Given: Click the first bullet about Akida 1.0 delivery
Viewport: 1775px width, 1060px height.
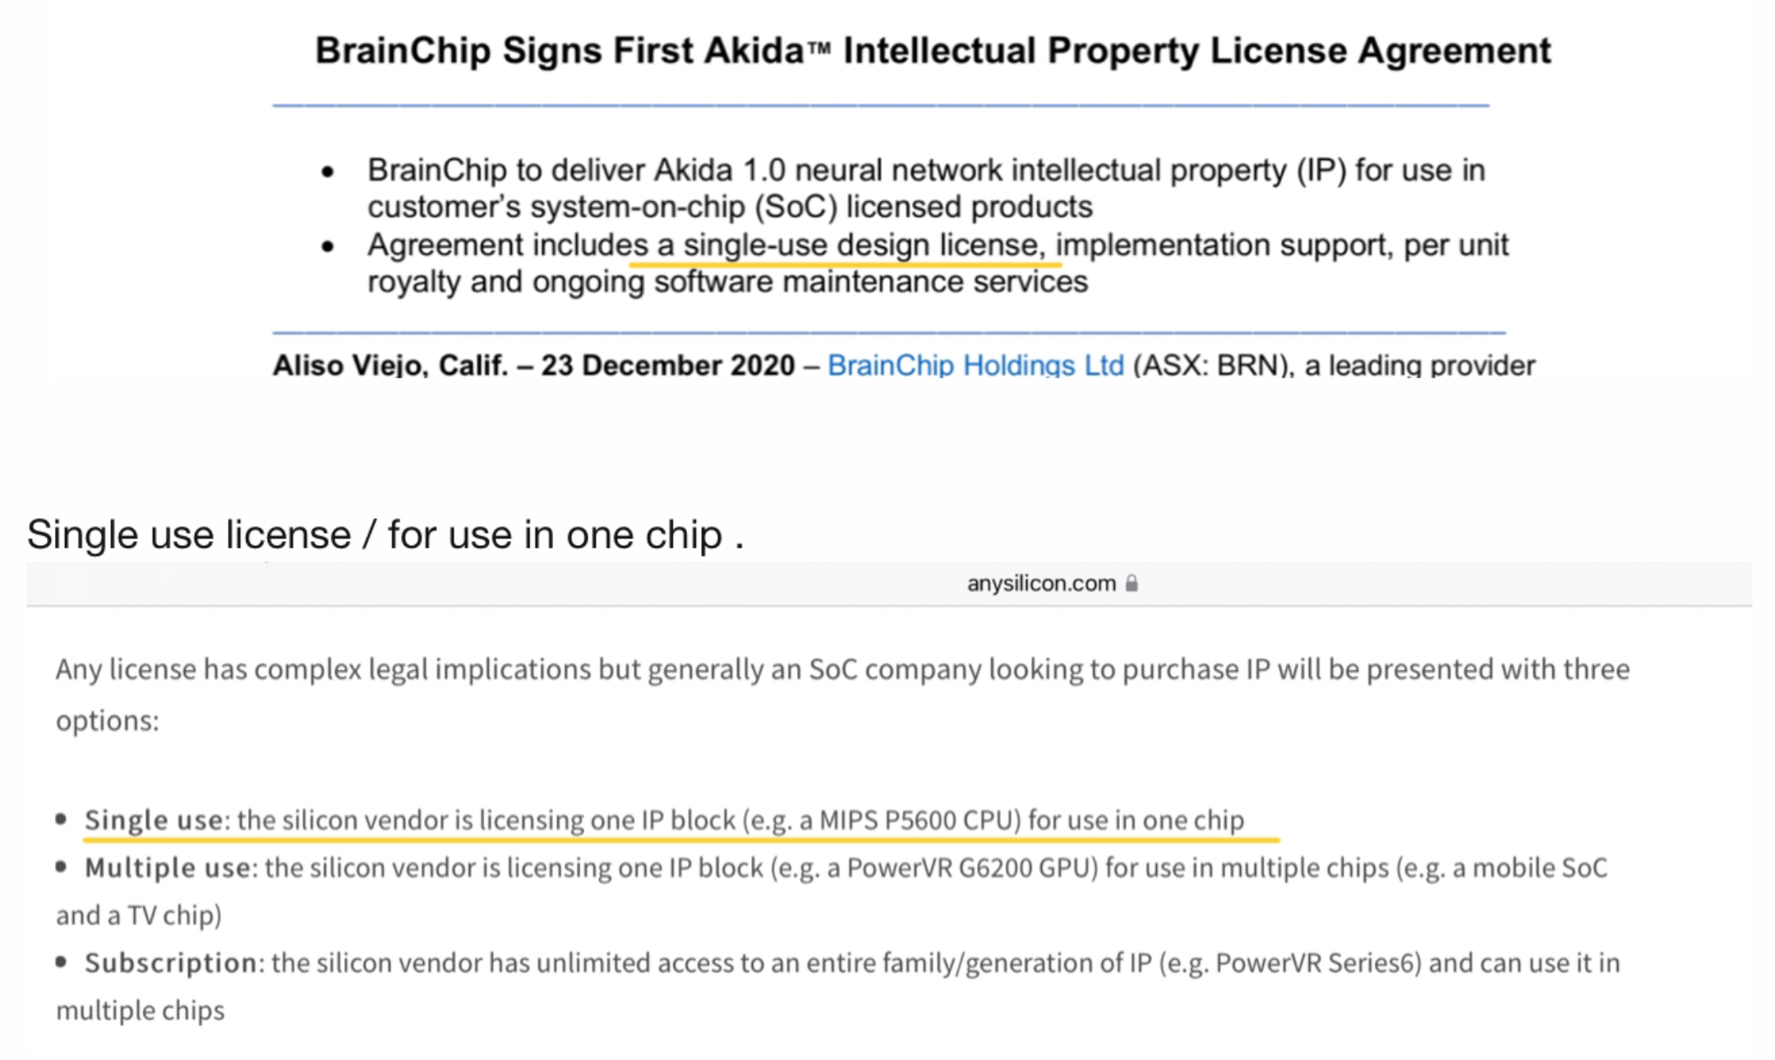Looking at the screenshot, I should tap(926, 188).
